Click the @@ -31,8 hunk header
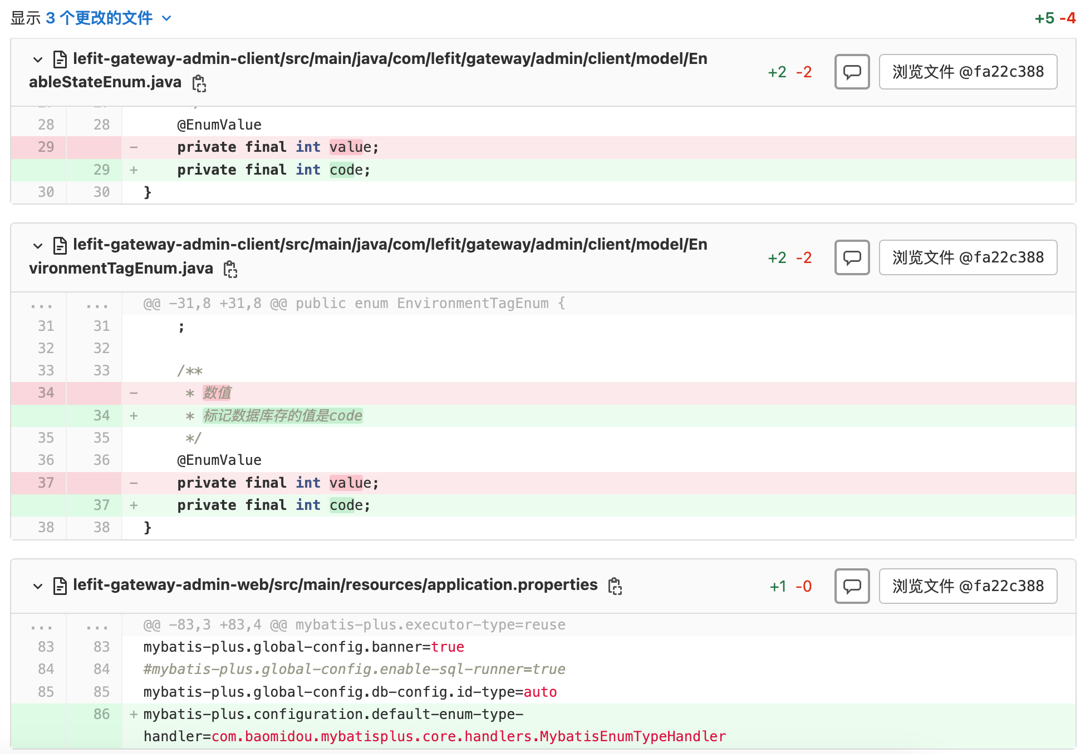Image resolution: width=1090 pixels, height=754 pixels. 350,304
